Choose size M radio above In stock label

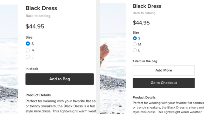point(28,50)
